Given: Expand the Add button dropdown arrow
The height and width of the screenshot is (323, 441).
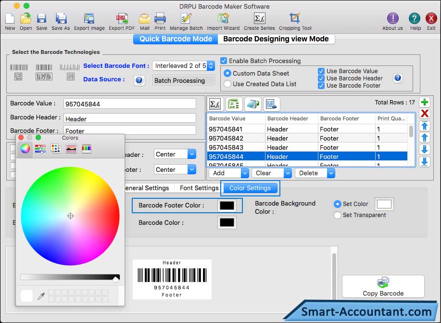Looking at the screenshot, I should [245, 173].
